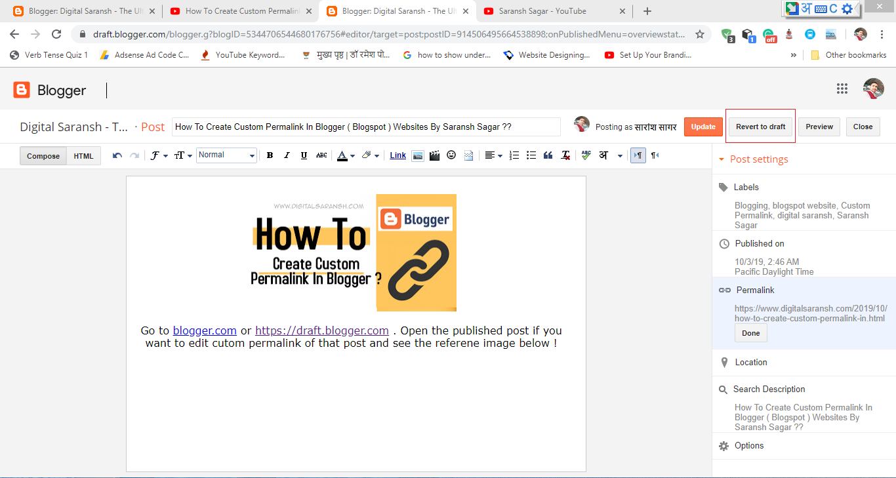Remove formatting from selected text
This screenshot has width=896, height=478.
[565, 155]
